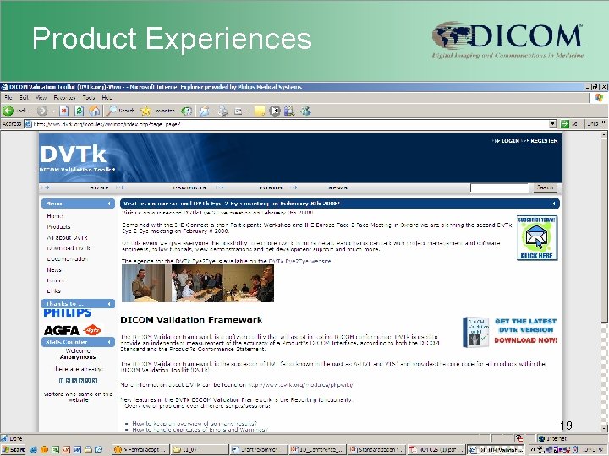Open the View menu
Viewport: 609px width, 456px height.
(41, 98)
